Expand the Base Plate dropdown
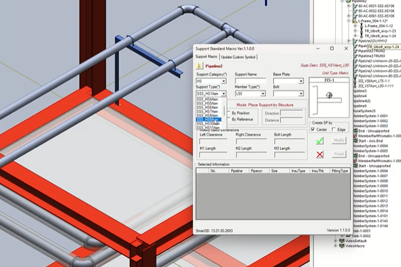Screen dimensions: 401x267 [x=301, y=81]
